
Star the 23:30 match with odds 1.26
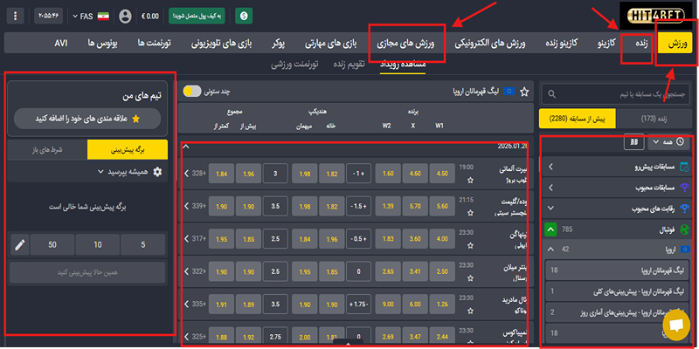[470, 311]
